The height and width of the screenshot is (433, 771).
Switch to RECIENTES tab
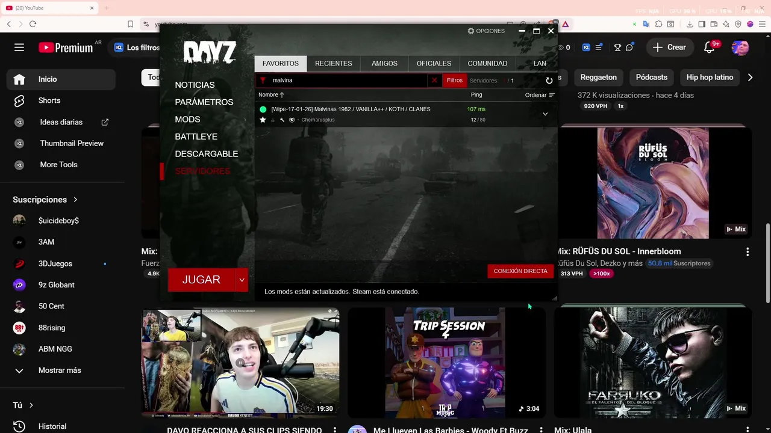click(x=333, y=63)
